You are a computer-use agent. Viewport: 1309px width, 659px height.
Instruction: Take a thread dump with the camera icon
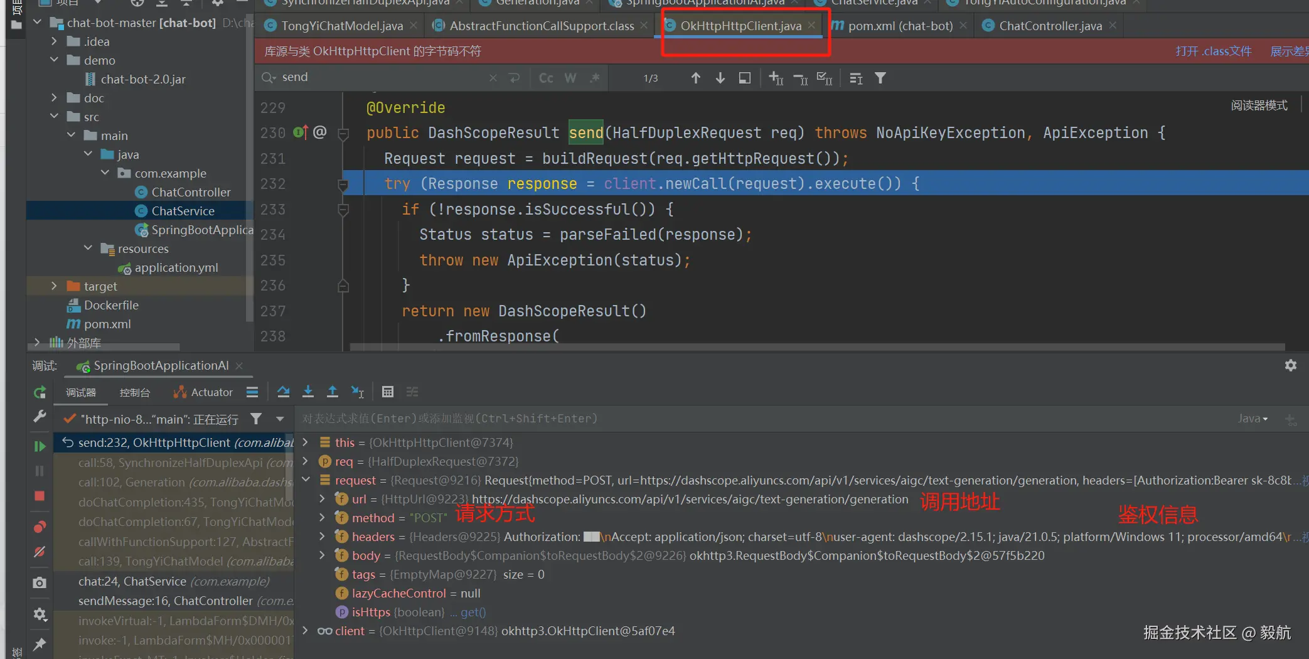40,582
